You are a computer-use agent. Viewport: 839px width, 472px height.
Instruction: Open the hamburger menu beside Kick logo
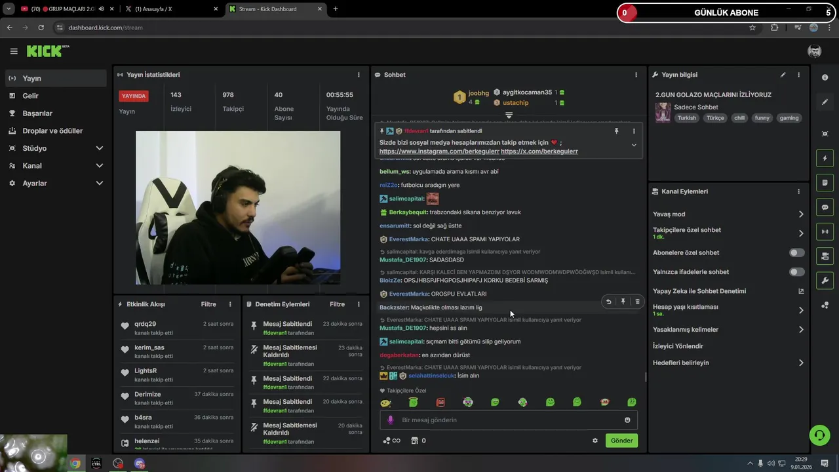(x=14, y=51)
